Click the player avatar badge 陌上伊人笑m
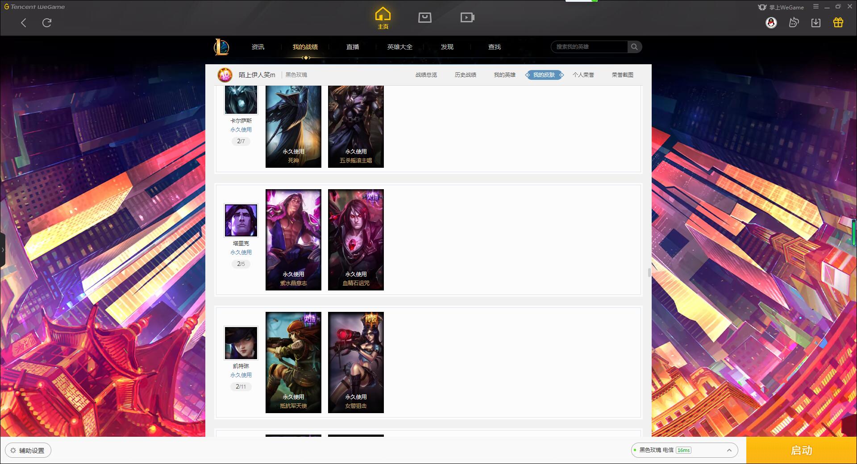This screenshot has height=464, width=857. click(225, 75)
